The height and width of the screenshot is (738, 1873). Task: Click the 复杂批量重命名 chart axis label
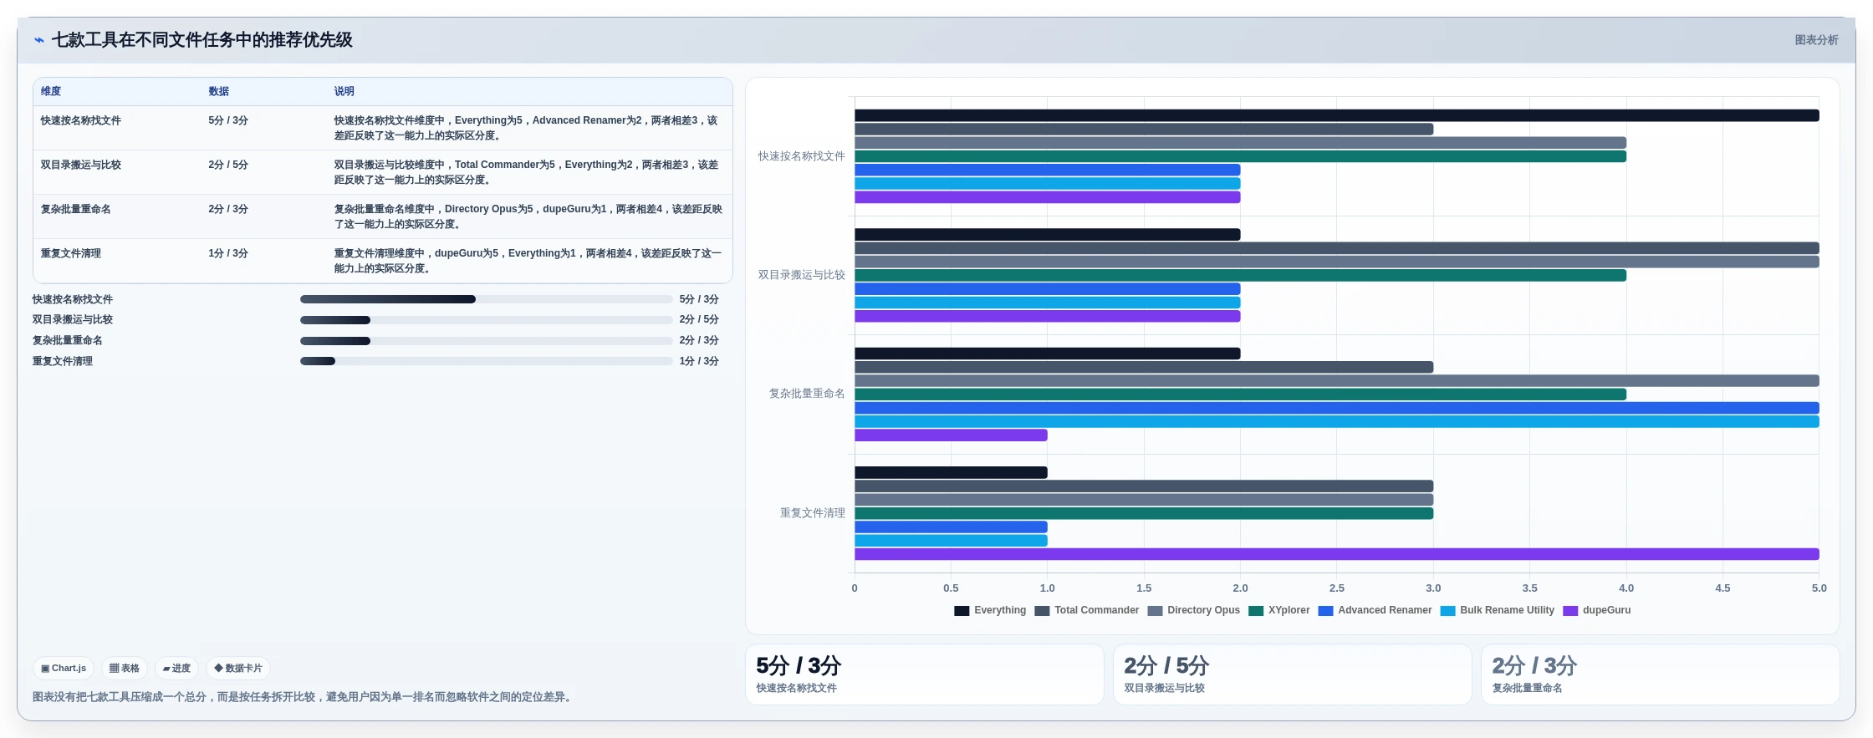(807, 394)
